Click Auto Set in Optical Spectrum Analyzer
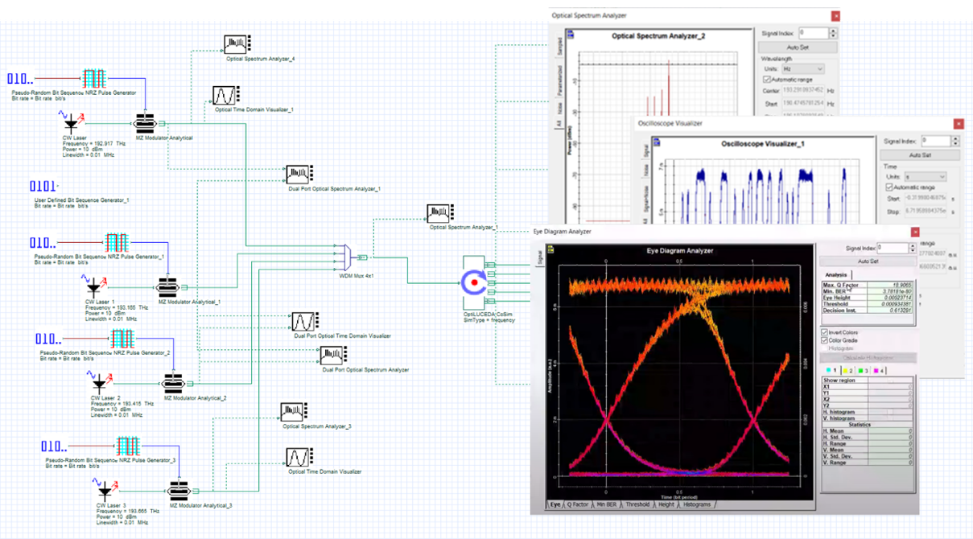 pos(798,47)
